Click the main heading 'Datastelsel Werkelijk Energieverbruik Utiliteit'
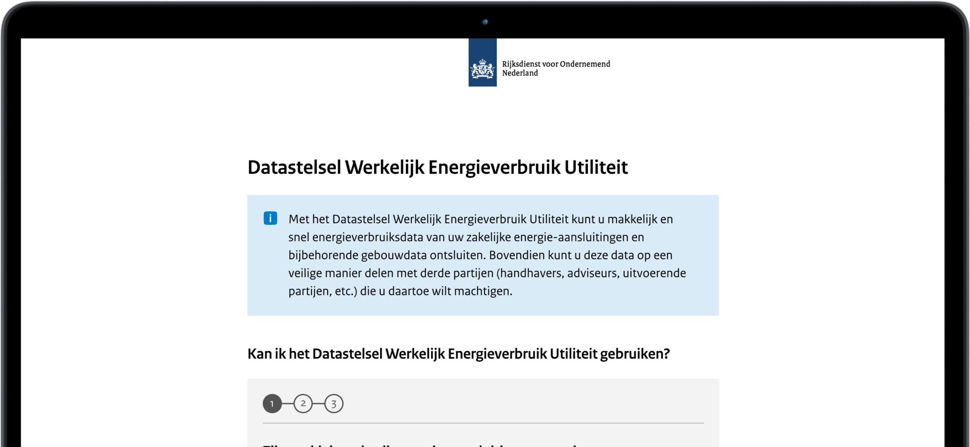Screen dimensions: 970x447 [x=437, y=167]
